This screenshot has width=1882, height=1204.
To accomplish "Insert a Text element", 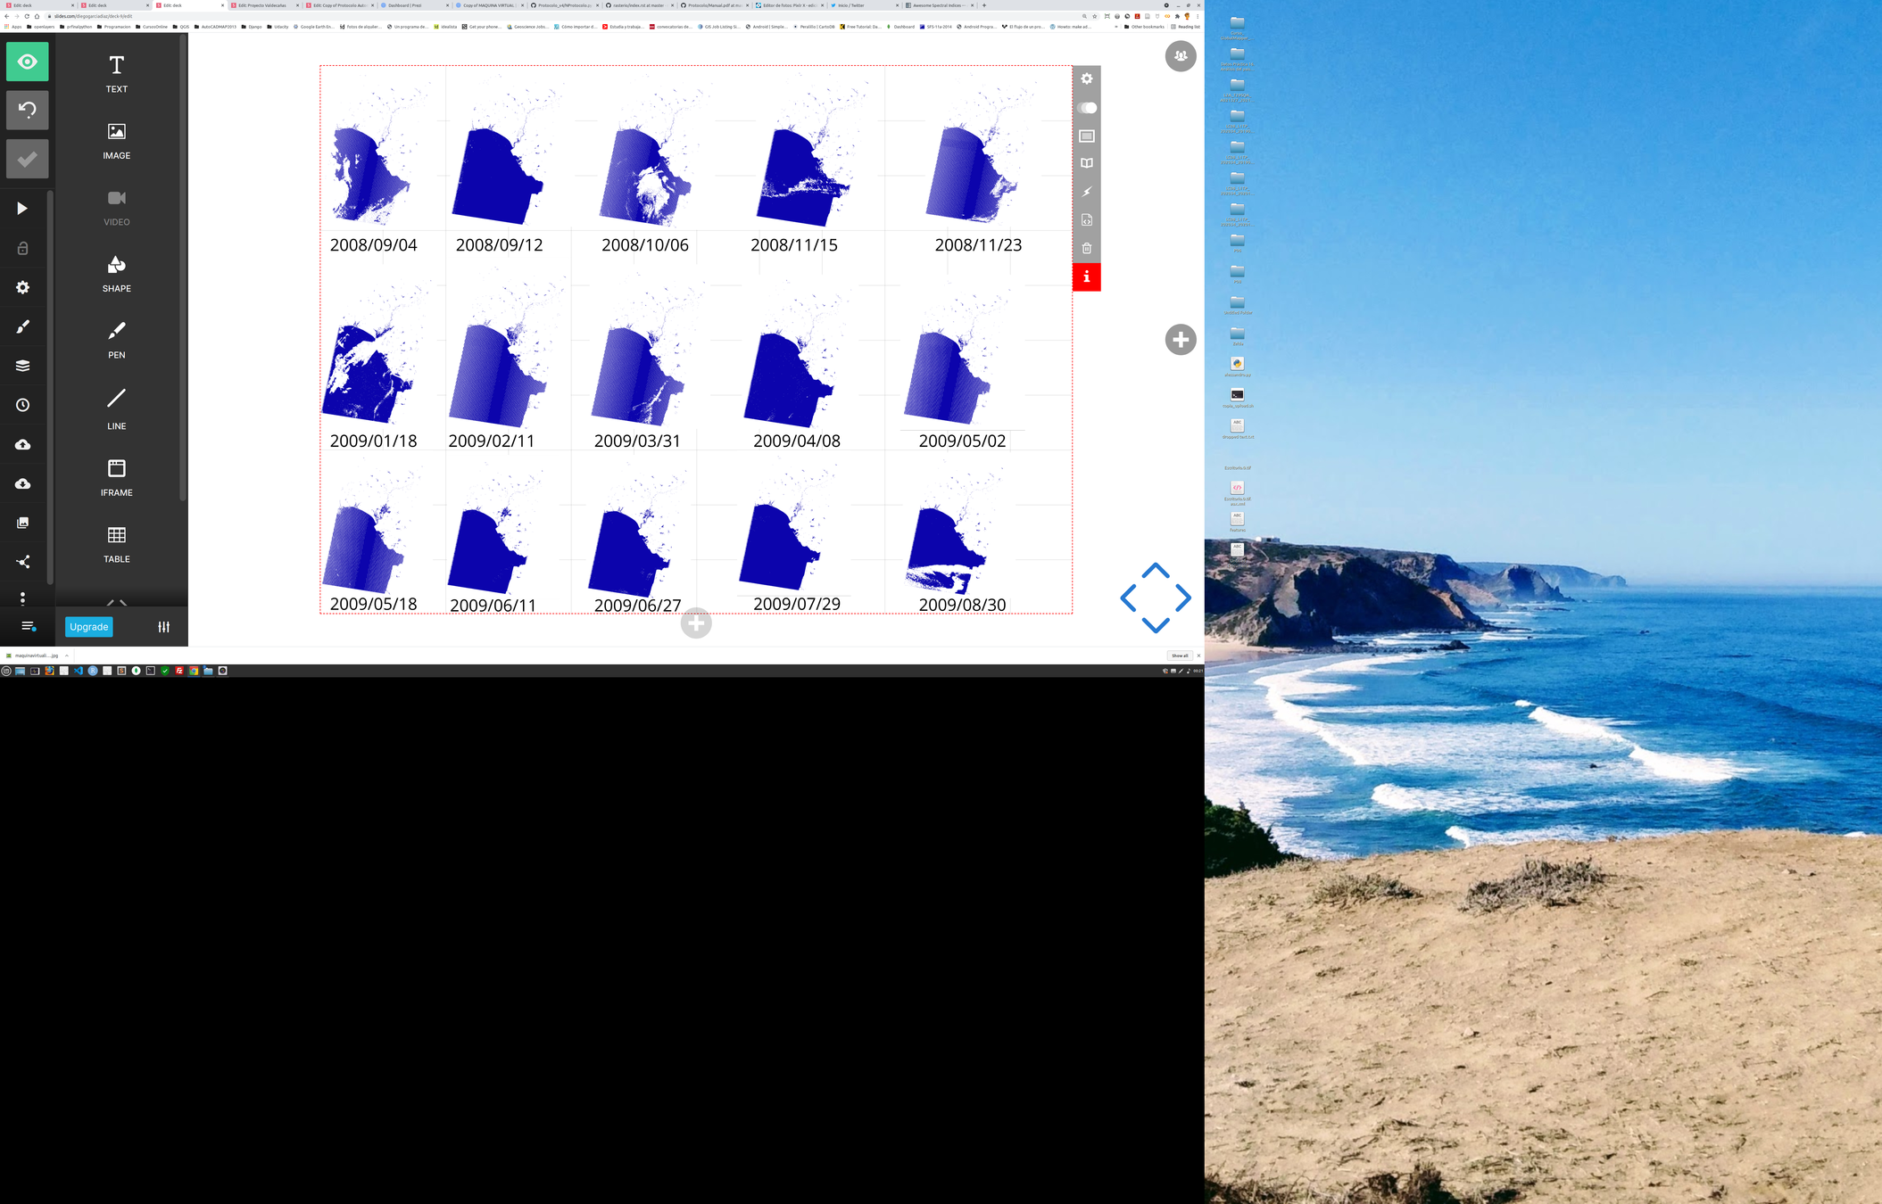I will (116, 73).
